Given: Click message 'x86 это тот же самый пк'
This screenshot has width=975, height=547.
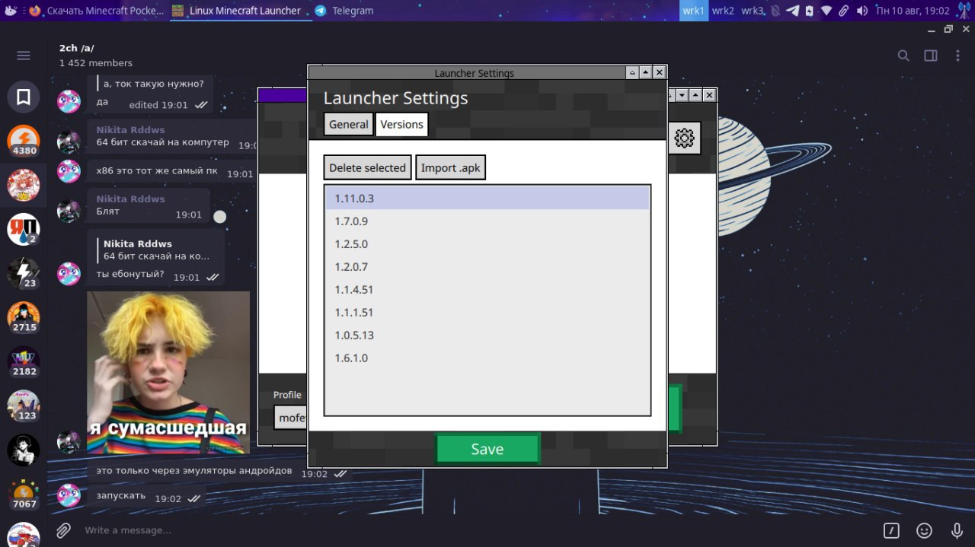Looking at the screenshot, I should (157, 171).
